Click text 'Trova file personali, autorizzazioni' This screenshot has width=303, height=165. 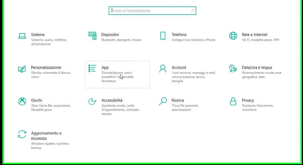[185, 108]
